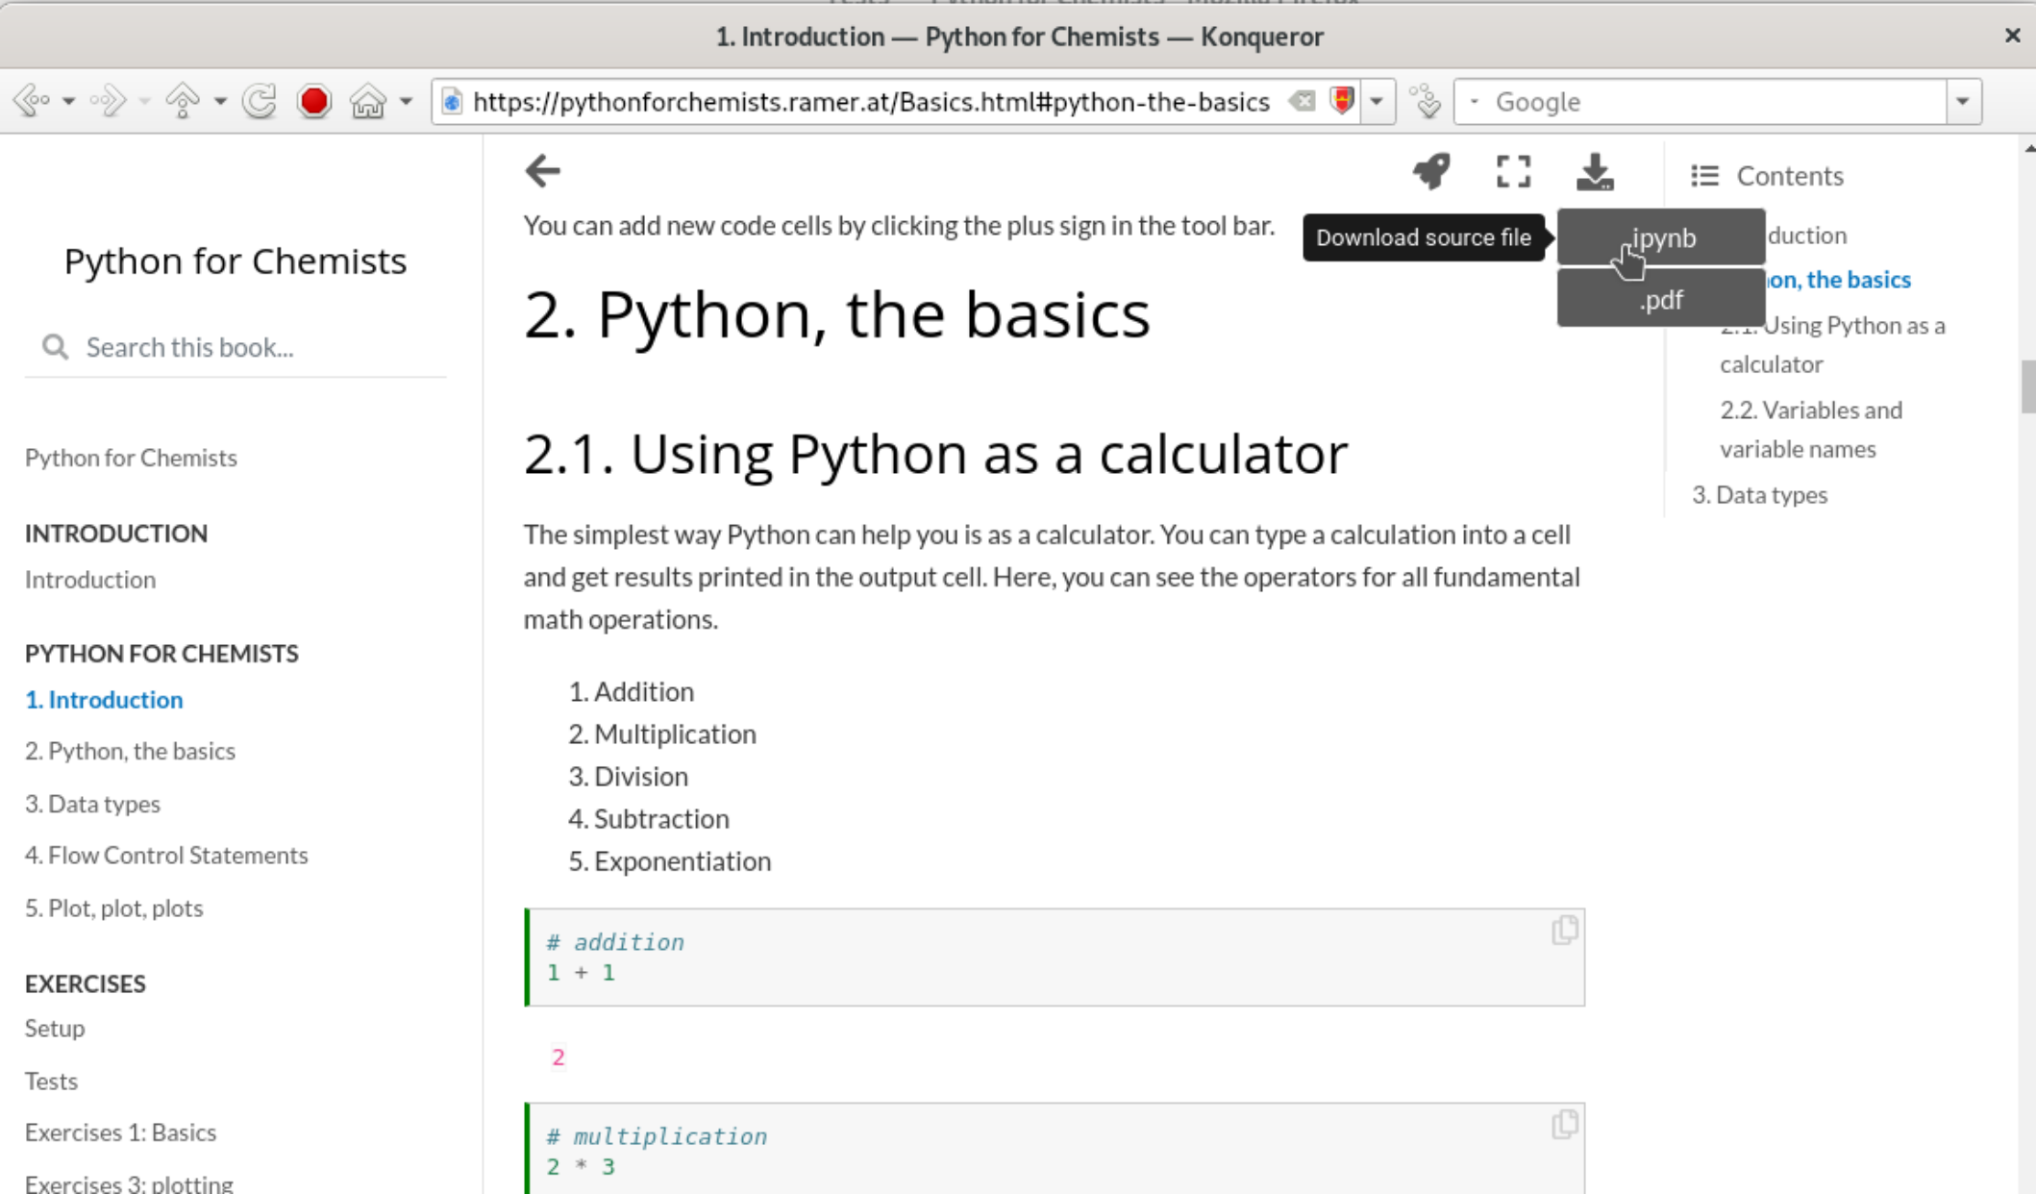Open the Google search bar dropdown arrow
This screenshot has width=2036, height=1194.
[x=1963, y=101]
